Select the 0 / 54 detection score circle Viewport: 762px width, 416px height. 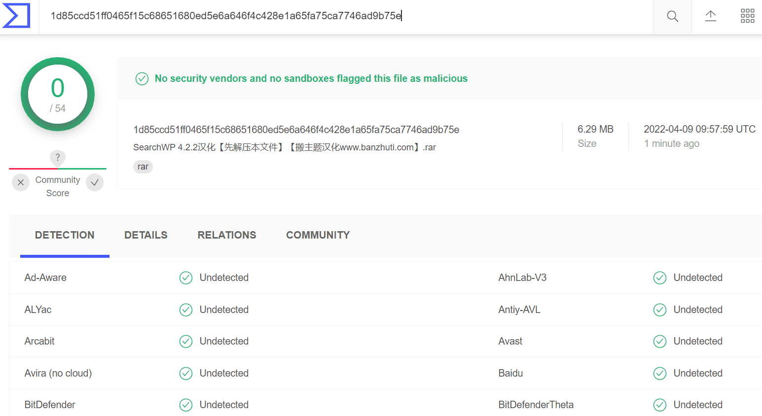[x=58, y=94]
